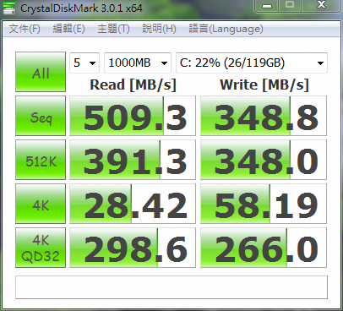Screen dimensions: 343x311
Task: Close the CrystalDiskMark window
Action: tap(321, 6)
